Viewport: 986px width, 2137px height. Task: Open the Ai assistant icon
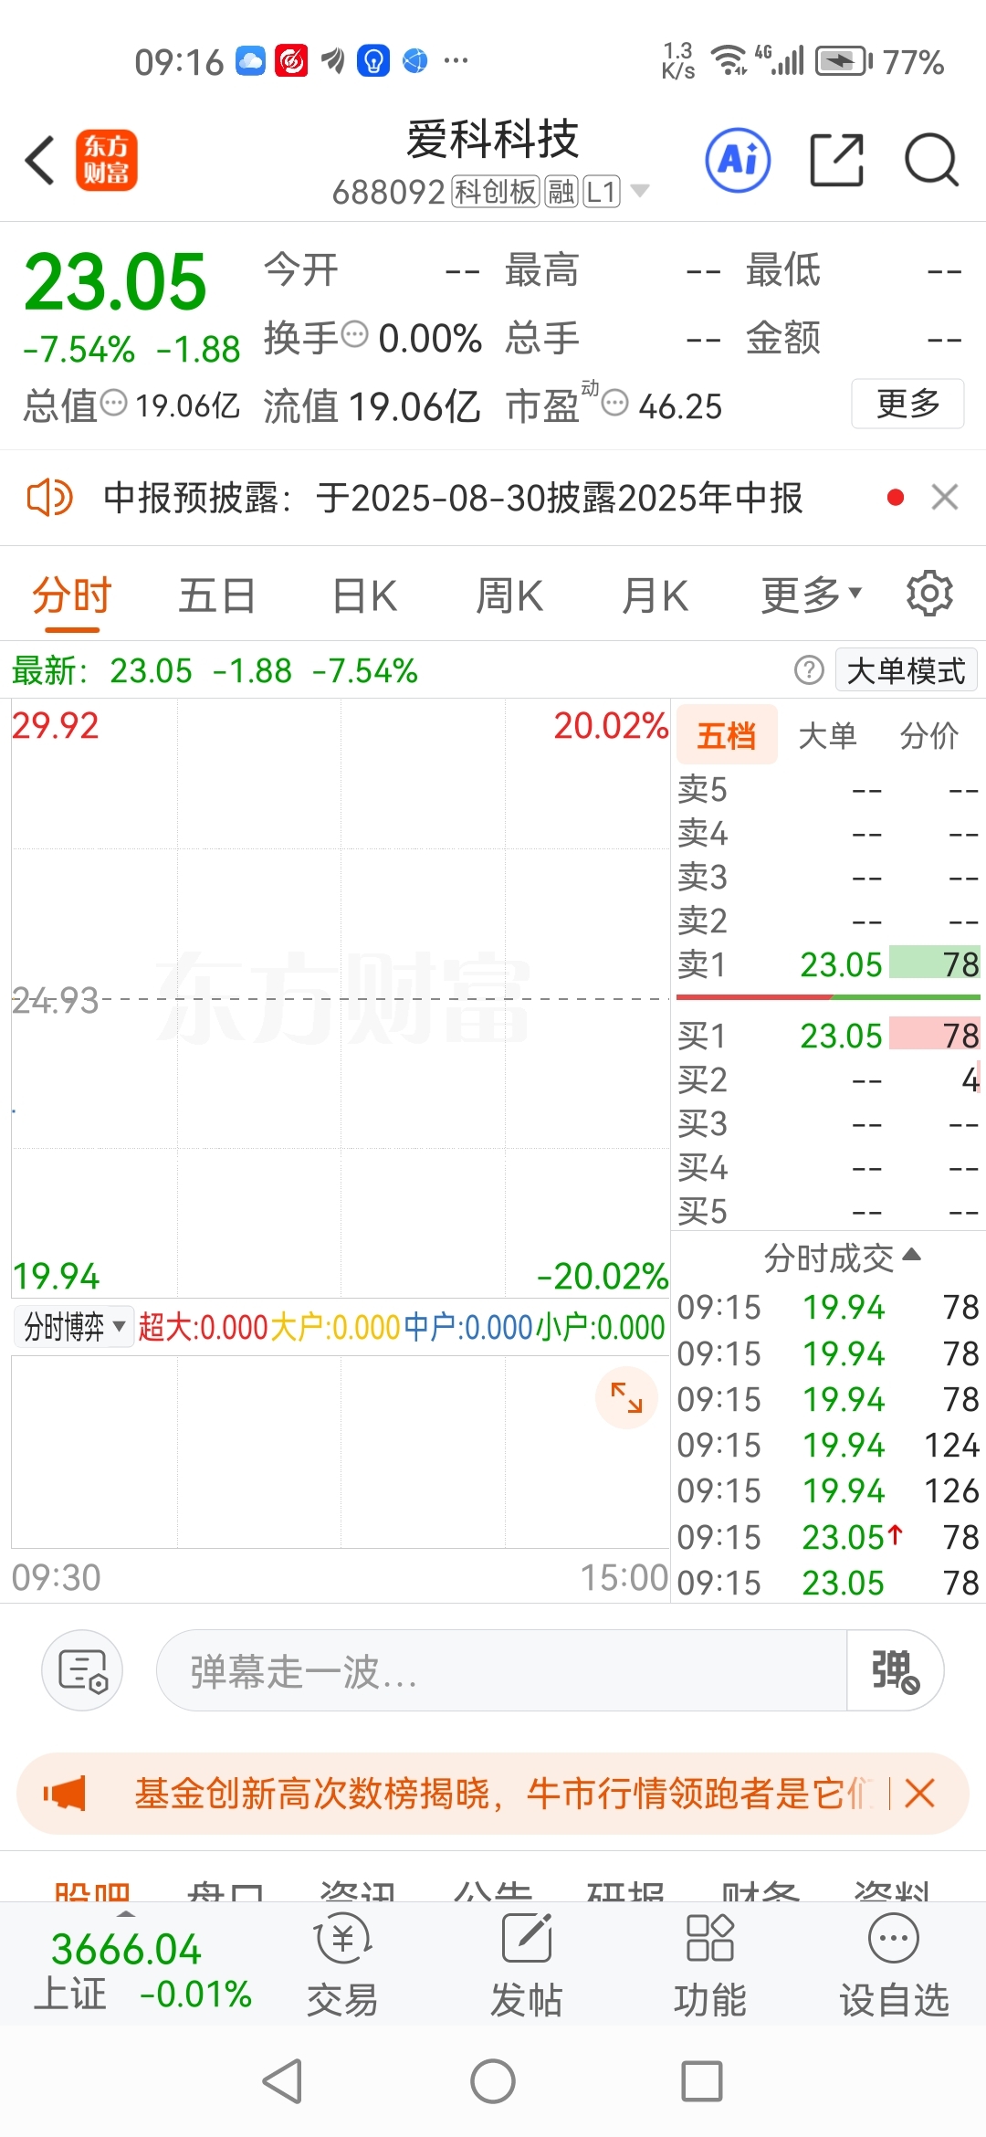pos(738,160)
